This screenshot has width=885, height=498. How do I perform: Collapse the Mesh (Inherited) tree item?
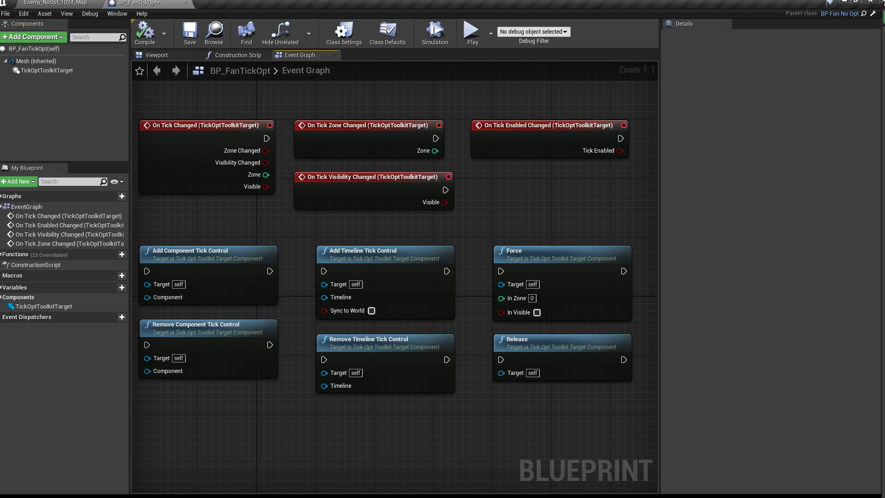[6, 61]
